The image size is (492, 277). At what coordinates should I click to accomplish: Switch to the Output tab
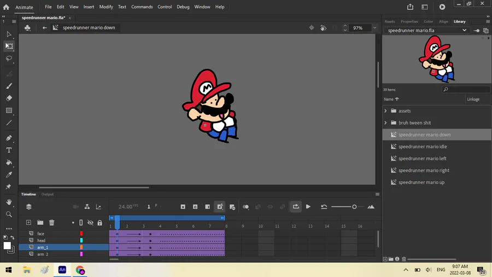[x=48, y=194]
